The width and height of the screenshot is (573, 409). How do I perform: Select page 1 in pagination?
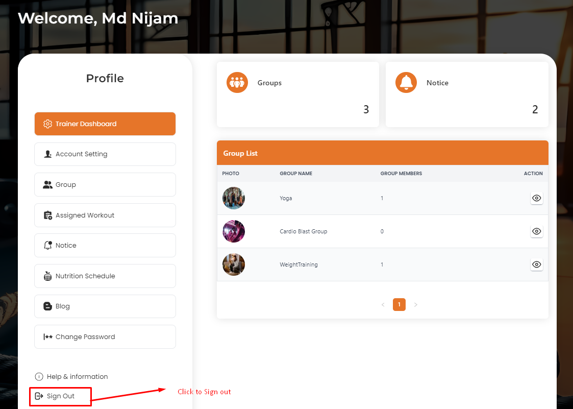pos(399,305)
